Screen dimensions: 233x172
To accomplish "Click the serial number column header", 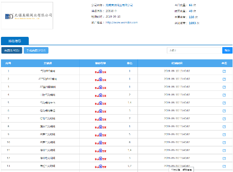I will (x=8, y=63).
